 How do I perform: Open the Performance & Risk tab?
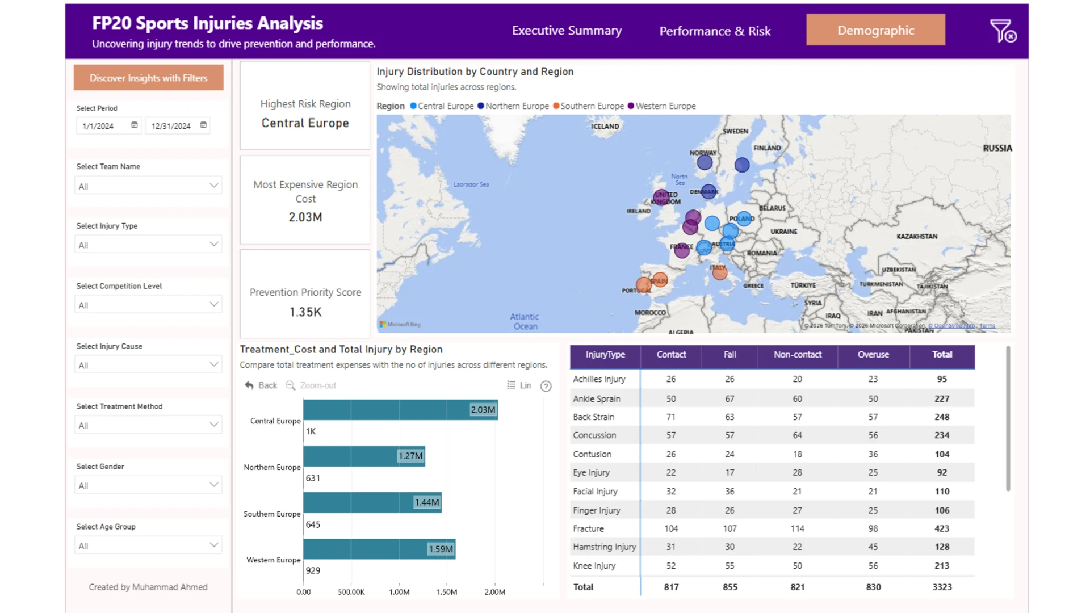point(715,31)
